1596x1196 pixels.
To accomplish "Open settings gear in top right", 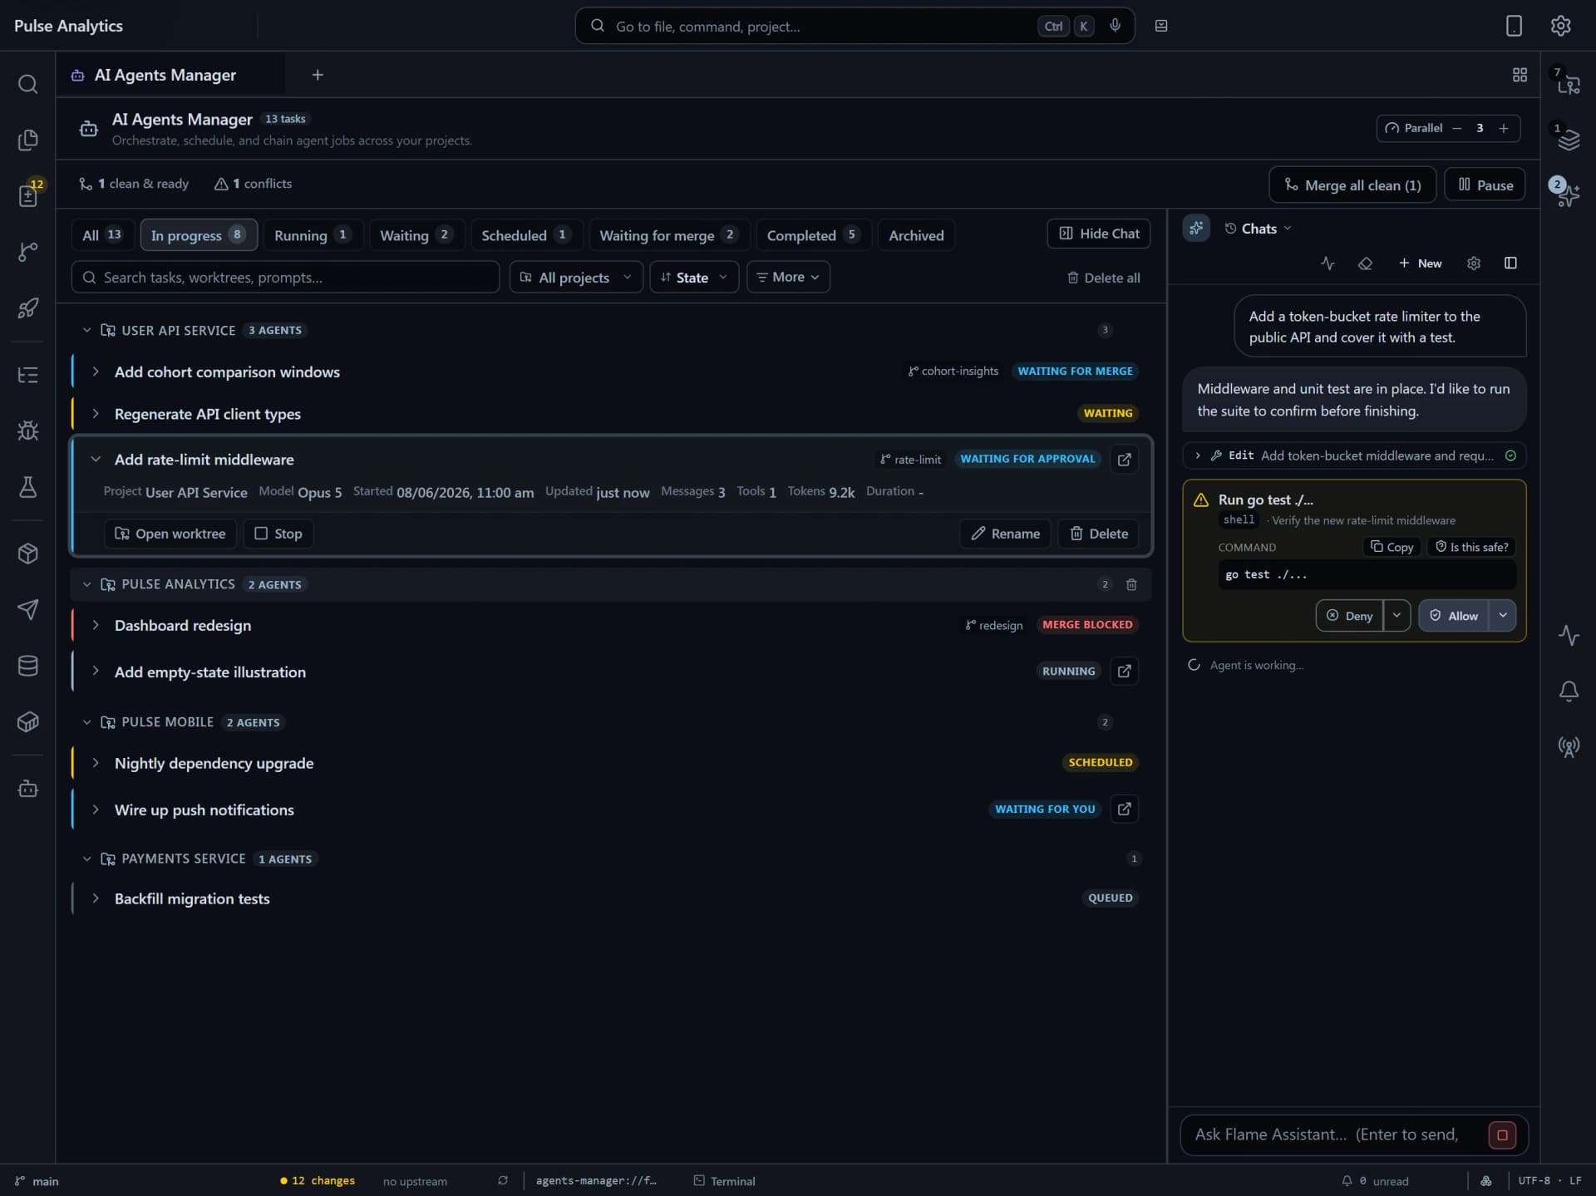I will [1560, 26].
